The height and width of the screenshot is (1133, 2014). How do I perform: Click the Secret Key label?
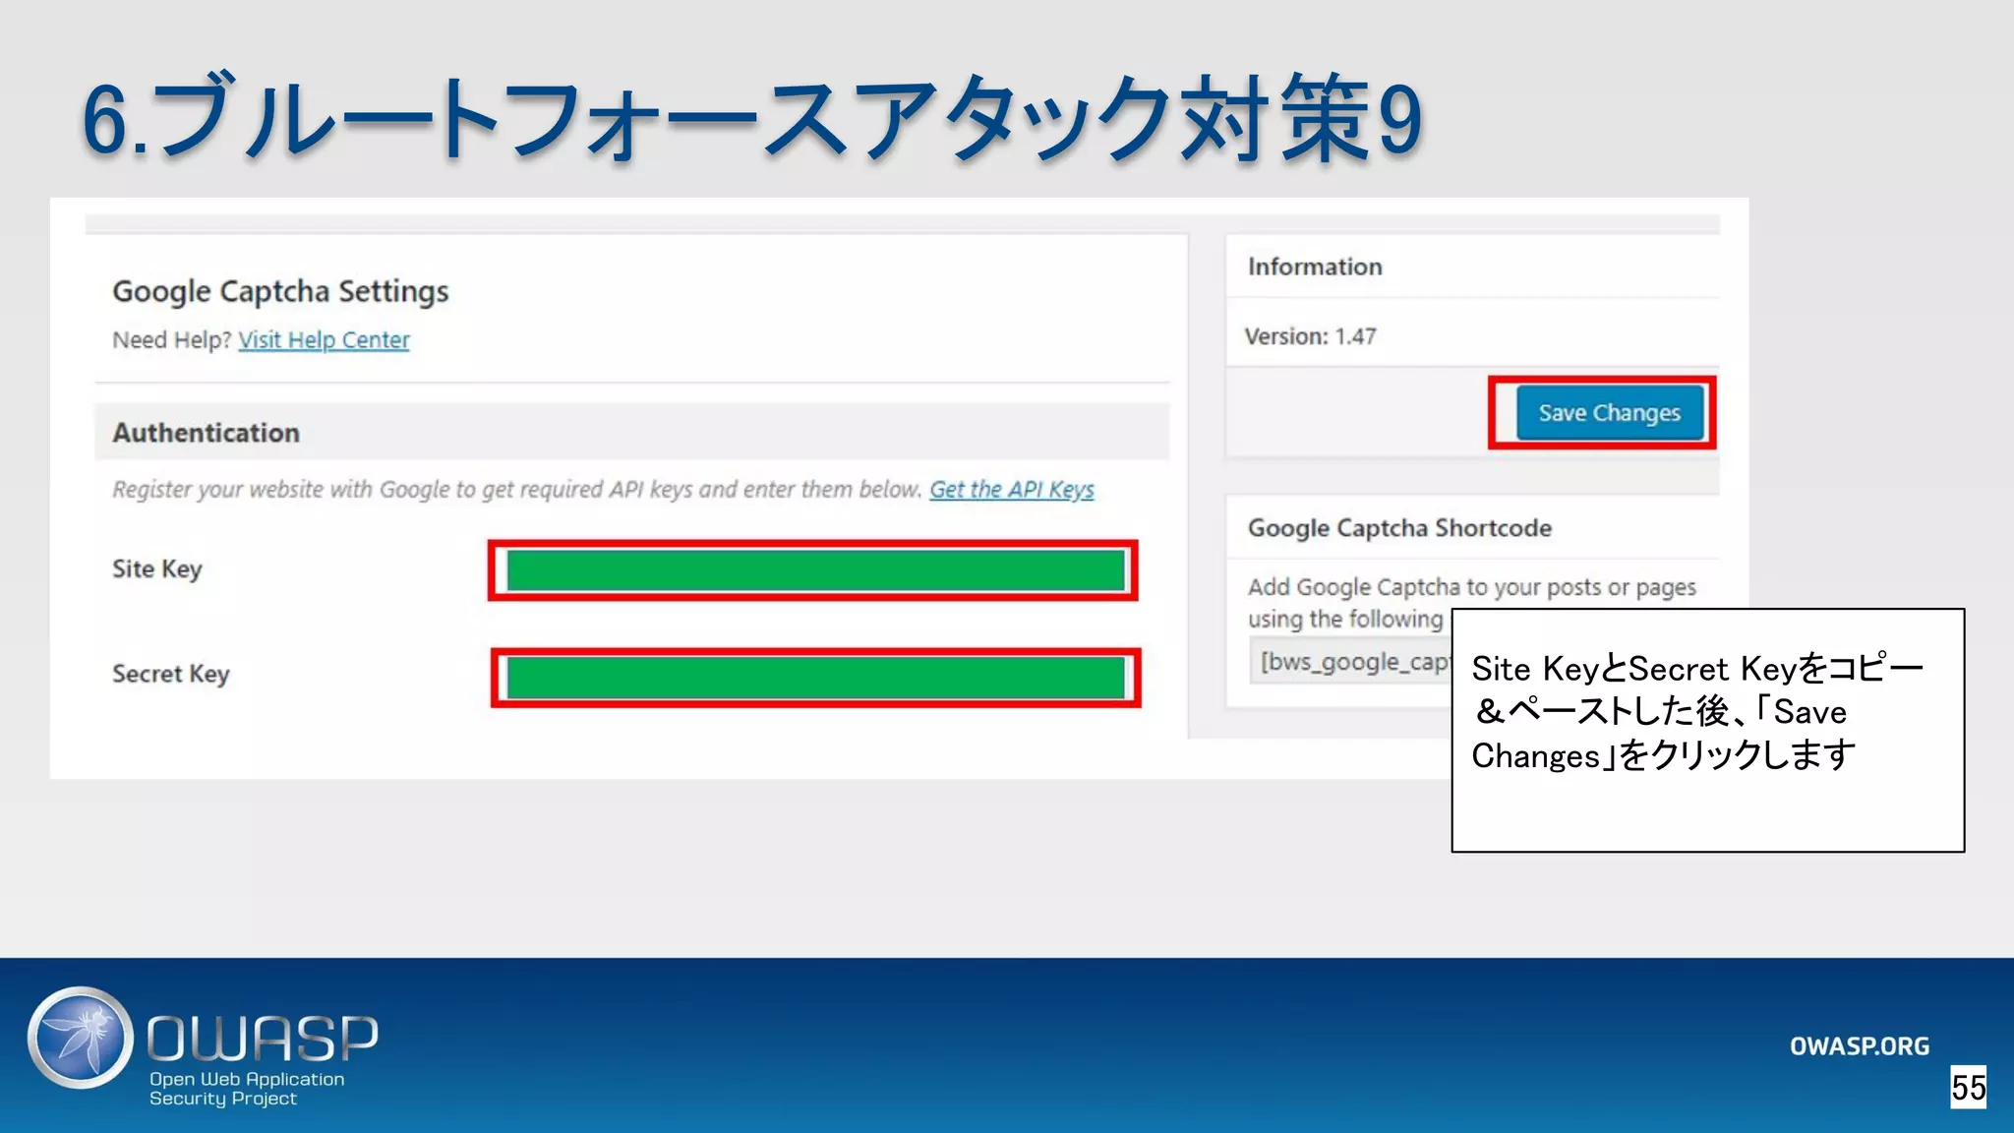[171, 674]
